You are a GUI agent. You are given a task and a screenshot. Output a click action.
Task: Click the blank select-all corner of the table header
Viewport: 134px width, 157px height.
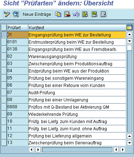4,28
